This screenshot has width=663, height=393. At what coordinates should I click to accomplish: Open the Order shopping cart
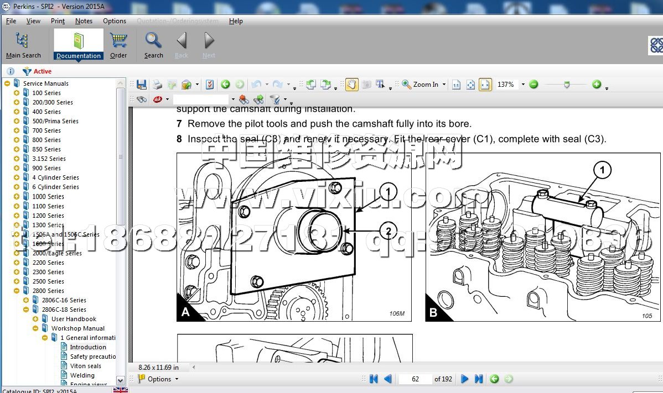pyautogui.click(x=118, y=45)
